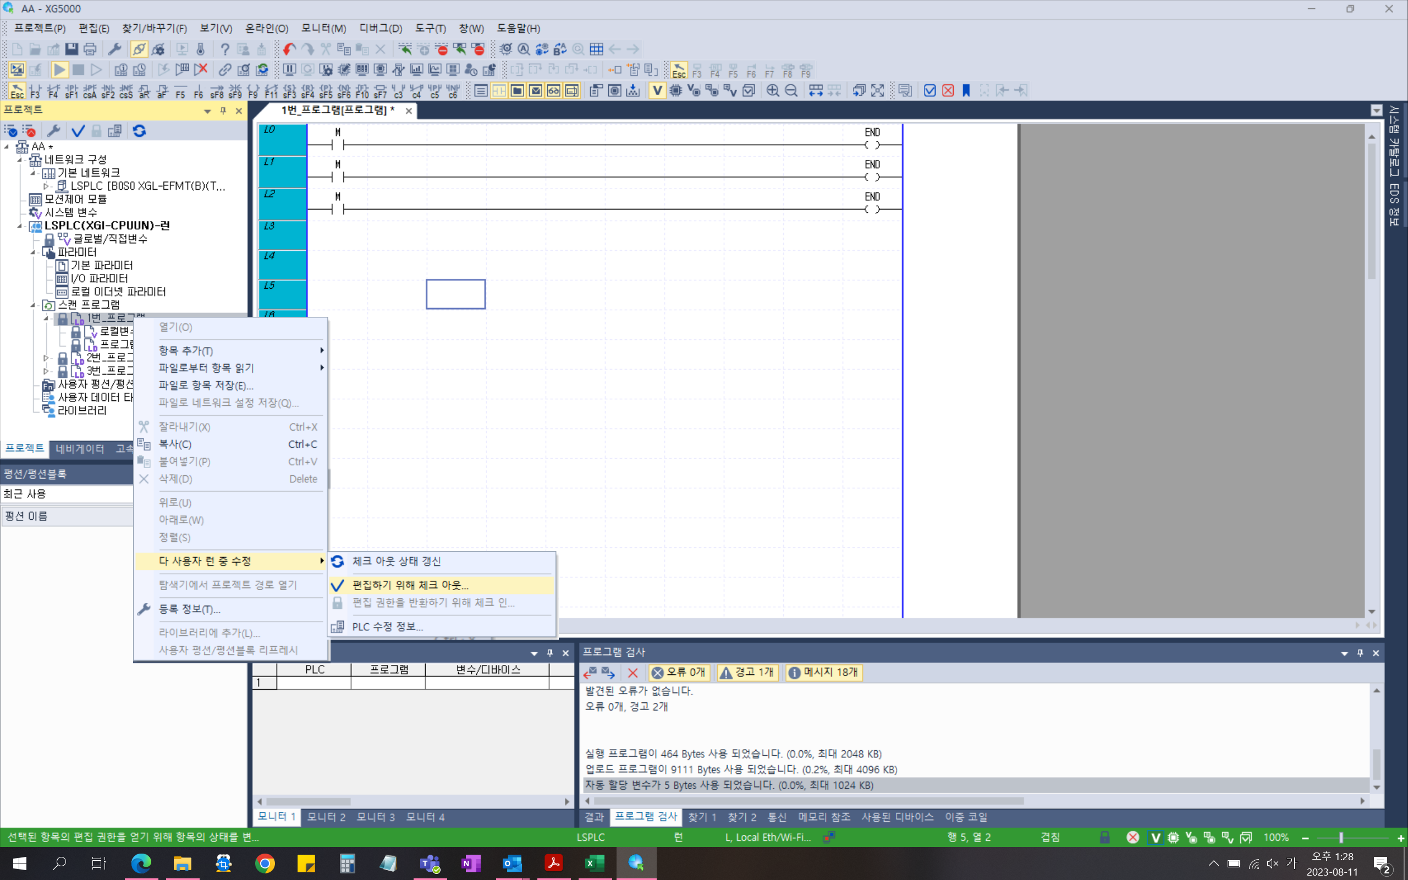Click the Zoom In magnifier icon
Viewport: 1408px width, 880px height.
coord(773,91)
